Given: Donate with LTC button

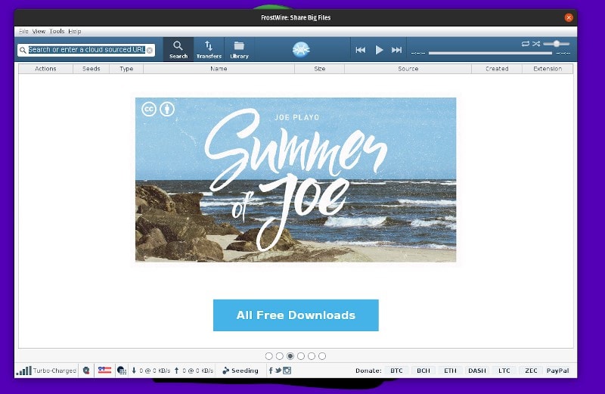Looking at the screenshot, I should 504,371.
